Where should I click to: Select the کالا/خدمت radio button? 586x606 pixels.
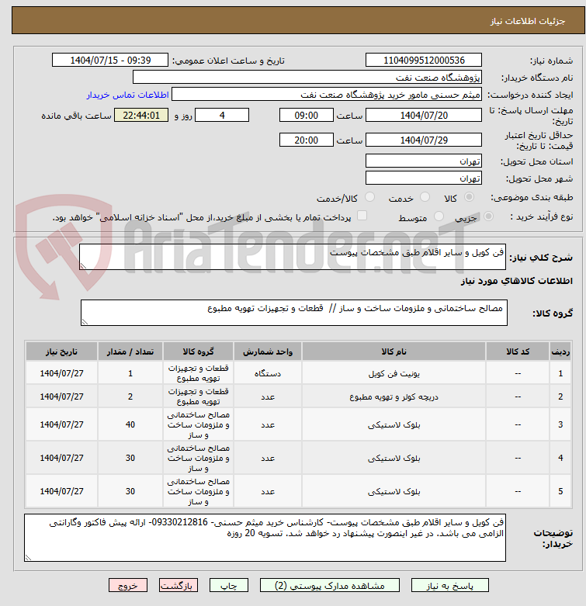point(369,197)
